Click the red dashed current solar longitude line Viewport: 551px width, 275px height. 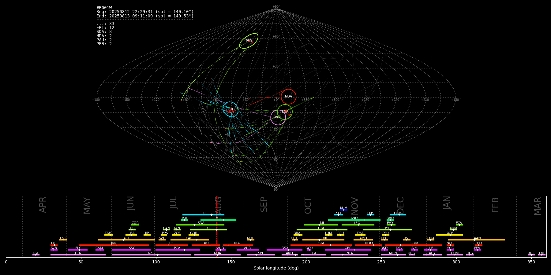[x=217, y=226]
